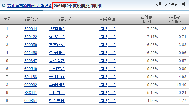Open stock name 东方财富 link

pyautogui.click(x=57, y=45)
